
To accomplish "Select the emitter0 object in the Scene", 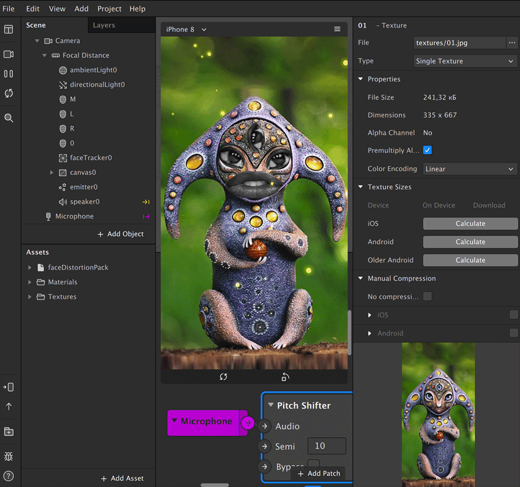I will click(x=85, y=187).
